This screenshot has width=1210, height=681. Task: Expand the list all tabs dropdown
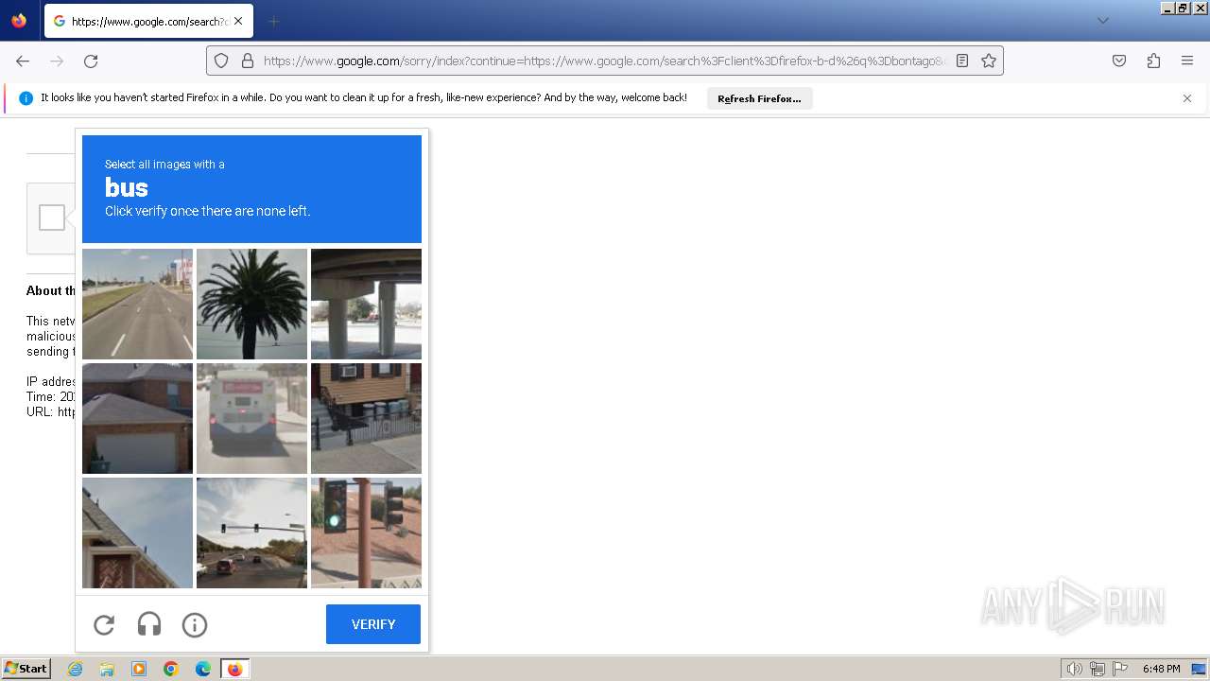pos(1102,21)
